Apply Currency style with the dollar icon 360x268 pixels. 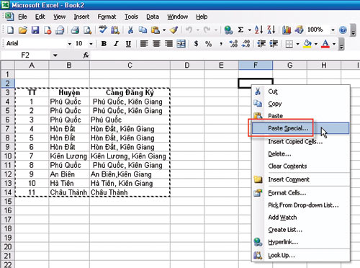(x=196, y=44)
